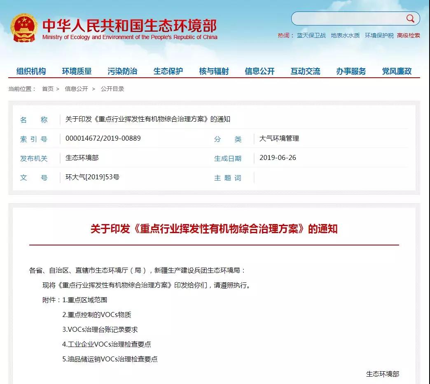The image size is (430, 384).
Task: Select the 信息公开 navigation item
Action: [x=259, y=71]
